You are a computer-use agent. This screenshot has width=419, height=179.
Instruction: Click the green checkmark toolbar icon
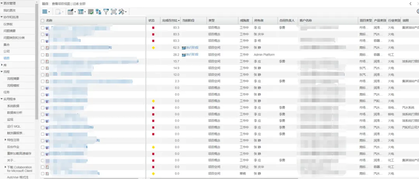[90, 12]
